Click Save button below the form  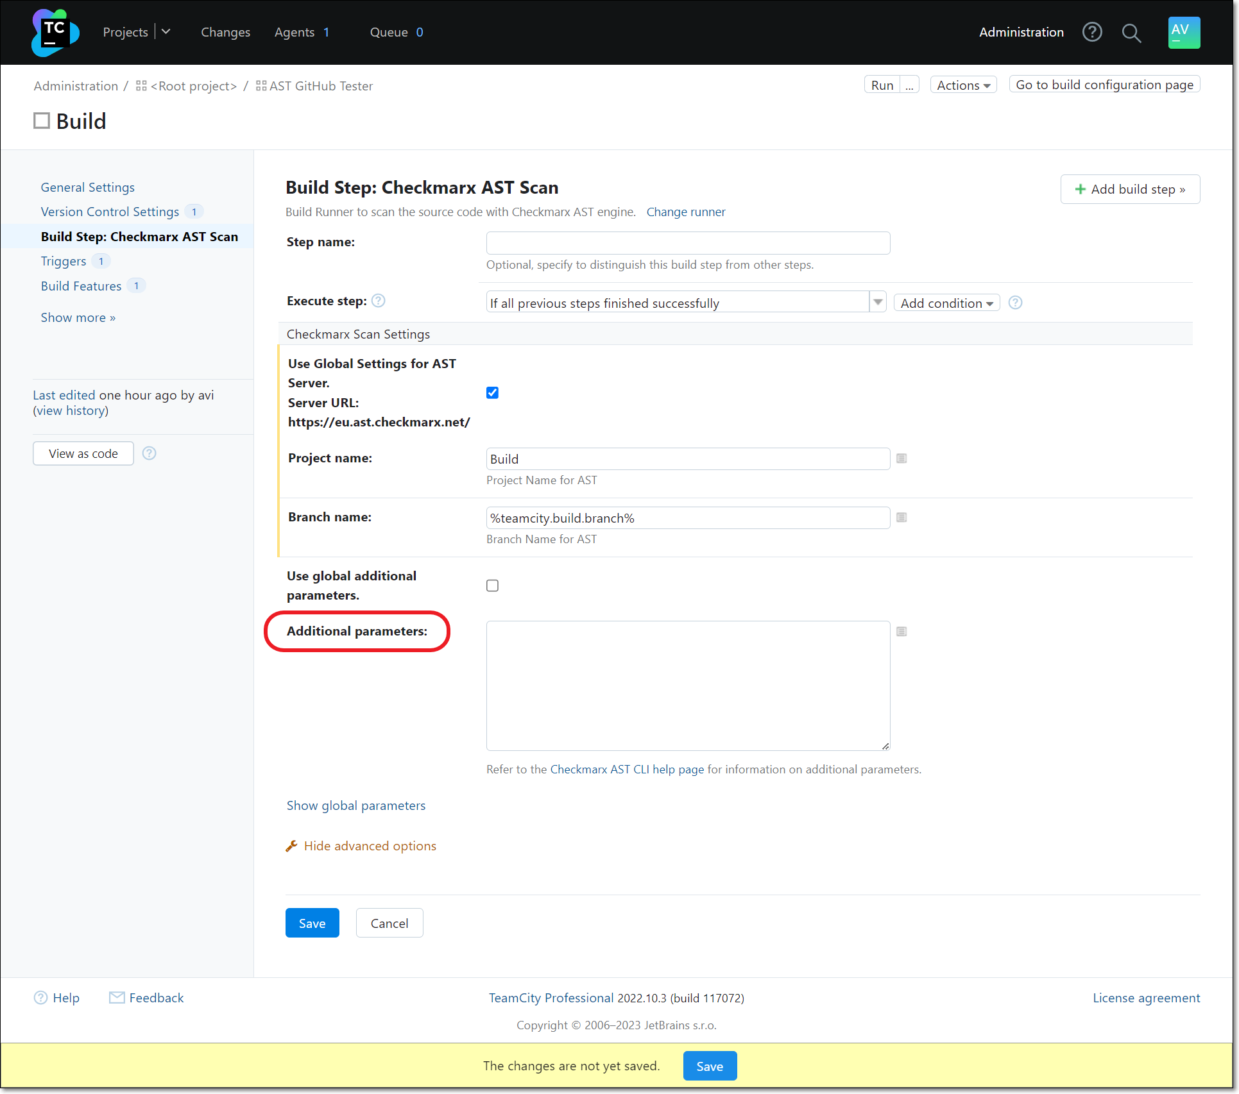click(x=312, y=923)
